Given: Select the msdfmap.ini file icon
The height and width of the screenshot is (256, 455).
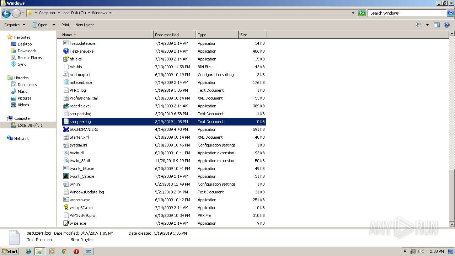Looking at the screenshot, I should pos(66,75).
